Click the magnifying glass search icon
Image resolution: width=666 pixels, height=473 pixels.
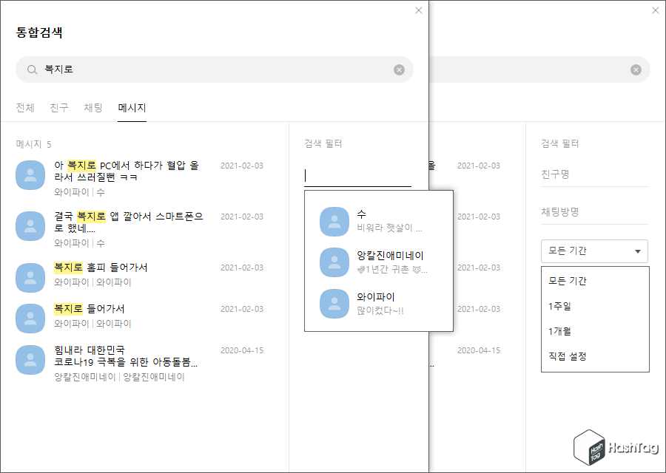pos(31,69)
